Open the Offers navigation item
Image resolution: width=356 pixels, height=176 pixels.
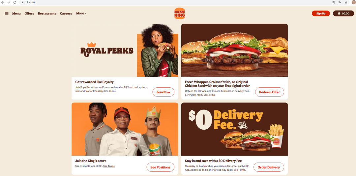pos(29,13)
